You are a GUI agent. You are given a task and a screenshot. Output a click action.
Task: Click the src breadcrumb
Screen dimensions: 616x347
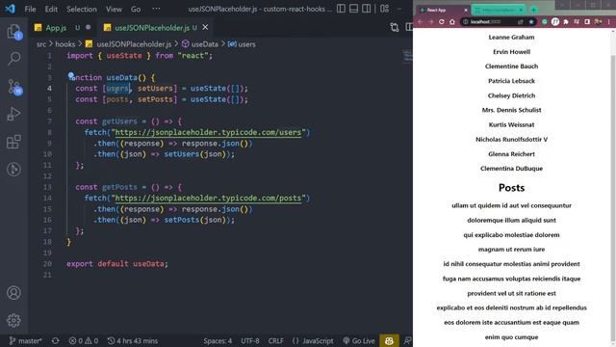pos(41,44)
